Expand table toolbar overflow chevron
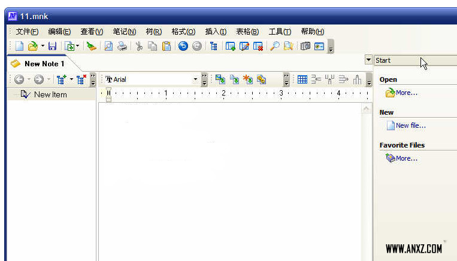This screenshot has width=457, height=261. 369,79
